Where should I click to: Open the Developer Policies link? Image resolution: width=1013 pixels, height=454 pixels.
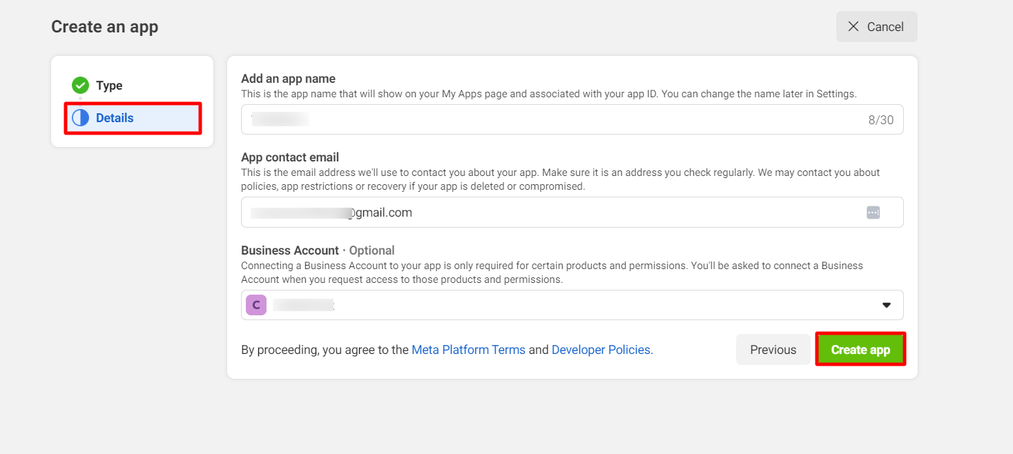601,350
